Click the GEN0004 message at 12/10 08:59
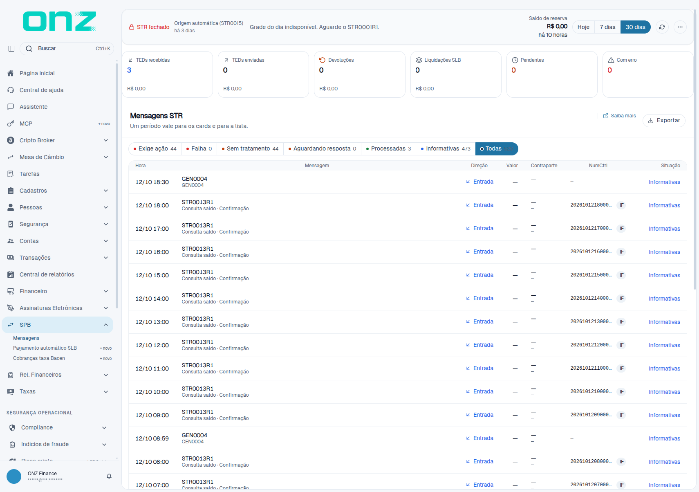Viewport: 699px width, 492px height. pos(194,438)
